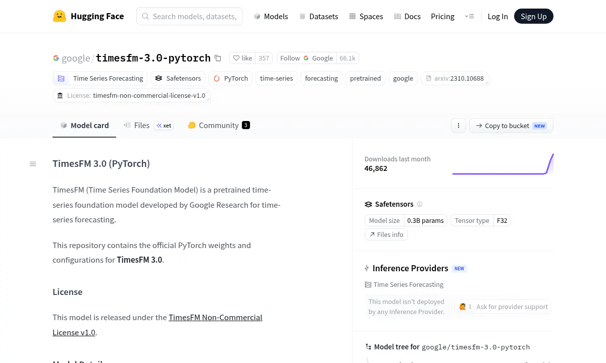Viewport: 606px width, 363px height.
Task: Click the xet badge next to Files
Action: [164, 126]
